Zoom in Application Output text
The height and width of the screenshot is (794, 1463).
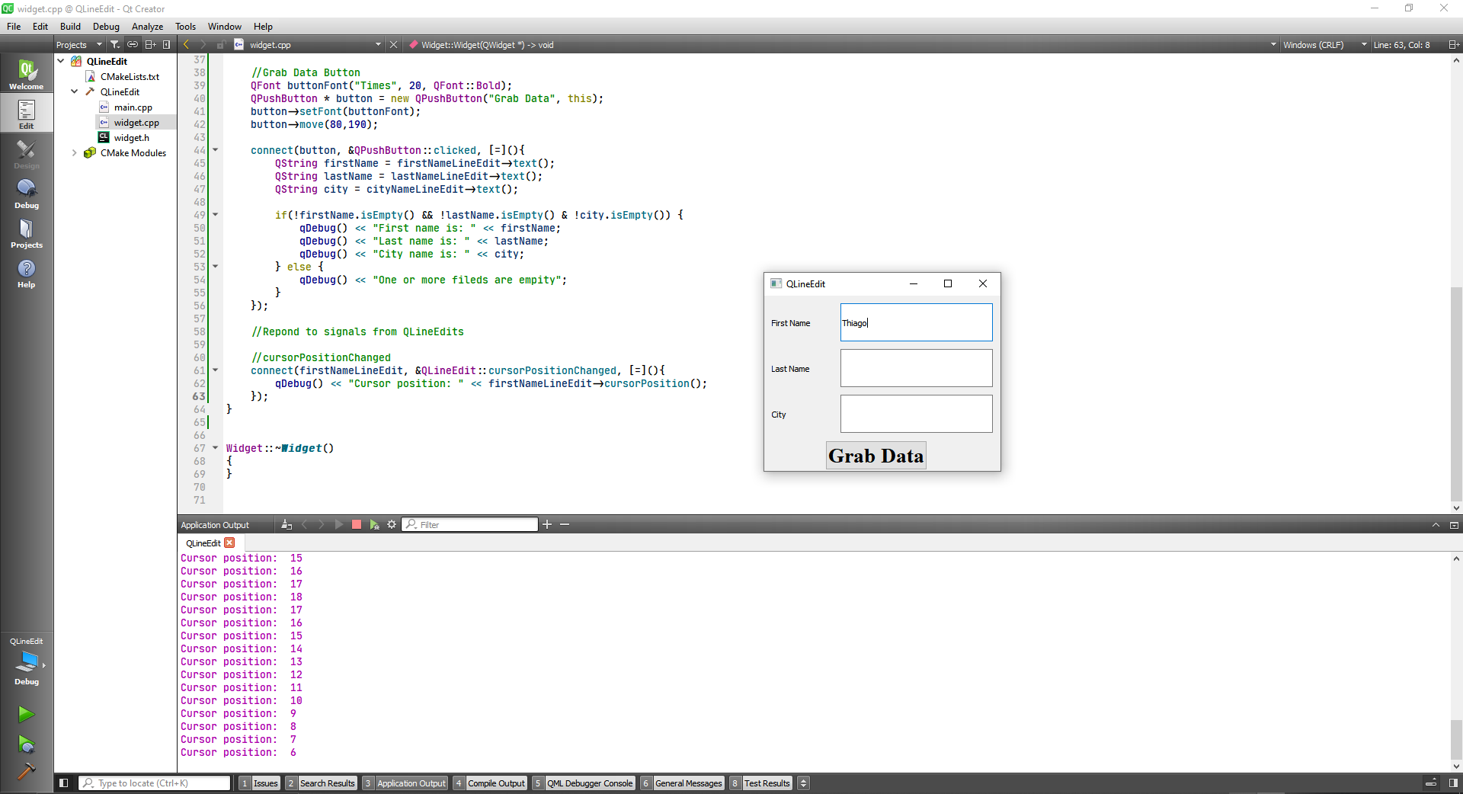546,524
